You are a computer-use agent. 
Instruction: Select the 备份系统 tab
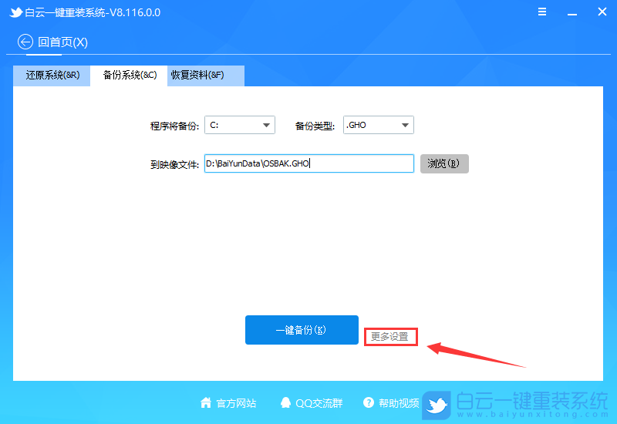point(130,76)
